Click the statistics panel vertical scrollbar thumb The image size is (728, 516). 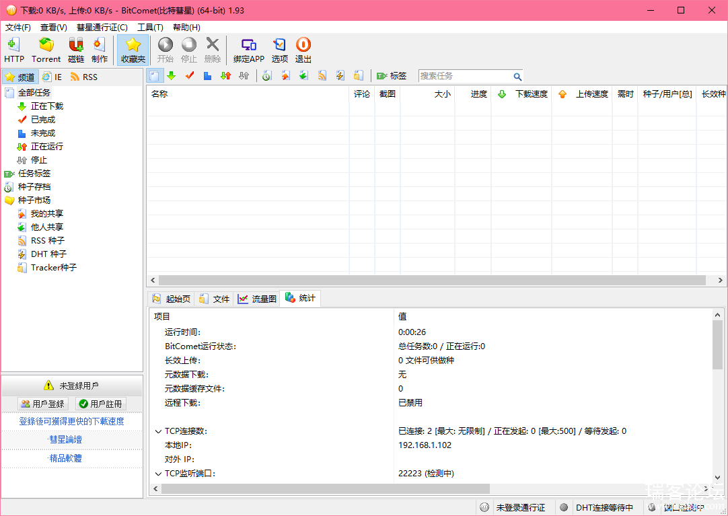click(x=717, y=344)
